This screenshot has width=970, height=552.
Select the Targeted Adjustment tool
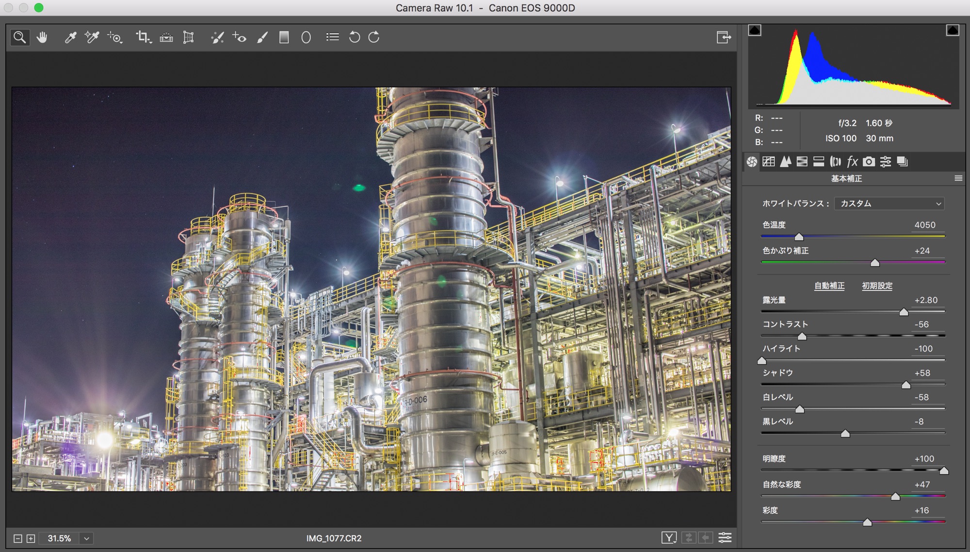coord(115,37)
